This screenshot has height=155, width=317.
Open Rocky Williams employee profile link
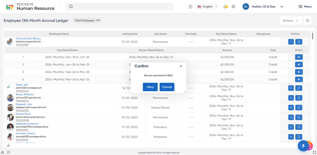click(x=24, y=95)
